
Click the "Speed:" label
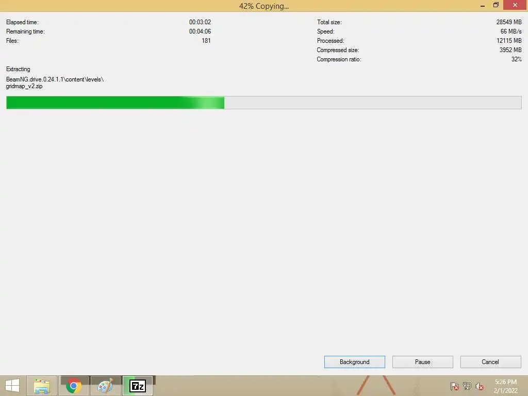tap(326, 31)
